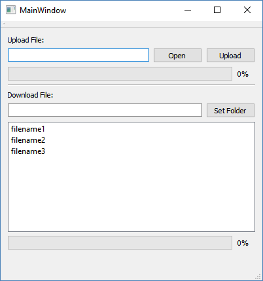Screen dimensions: 263x281
Task: Click the upload progress bar
Action: (120, 74)
